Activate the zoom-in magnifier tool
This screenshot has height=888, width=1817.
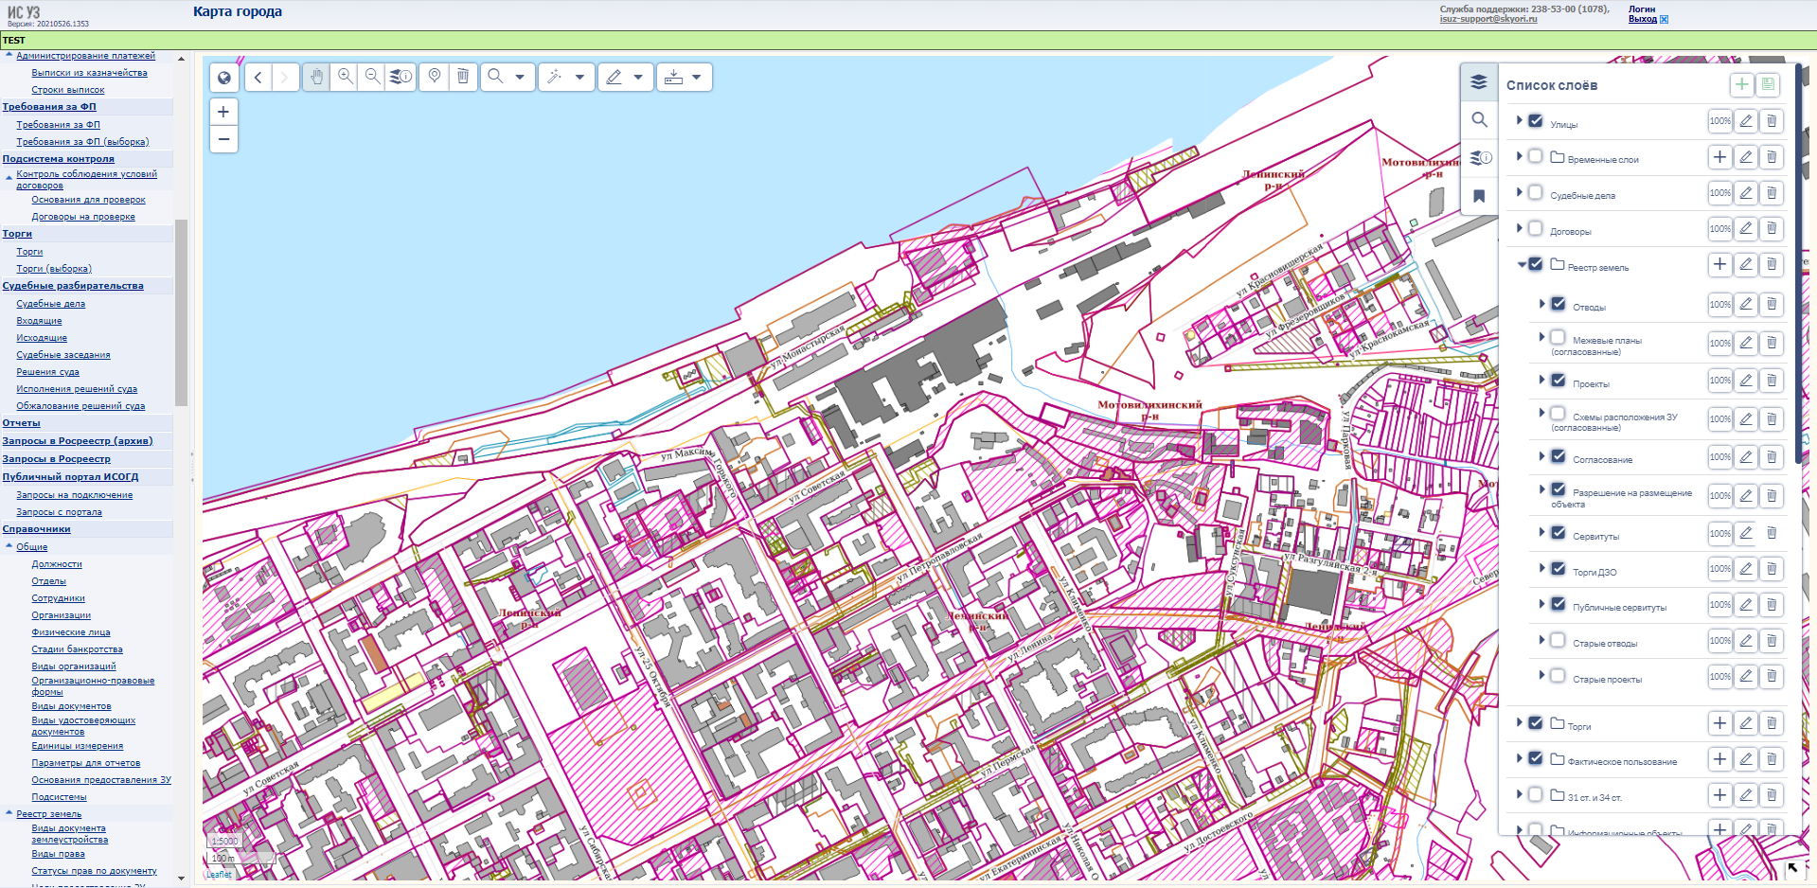346,77
